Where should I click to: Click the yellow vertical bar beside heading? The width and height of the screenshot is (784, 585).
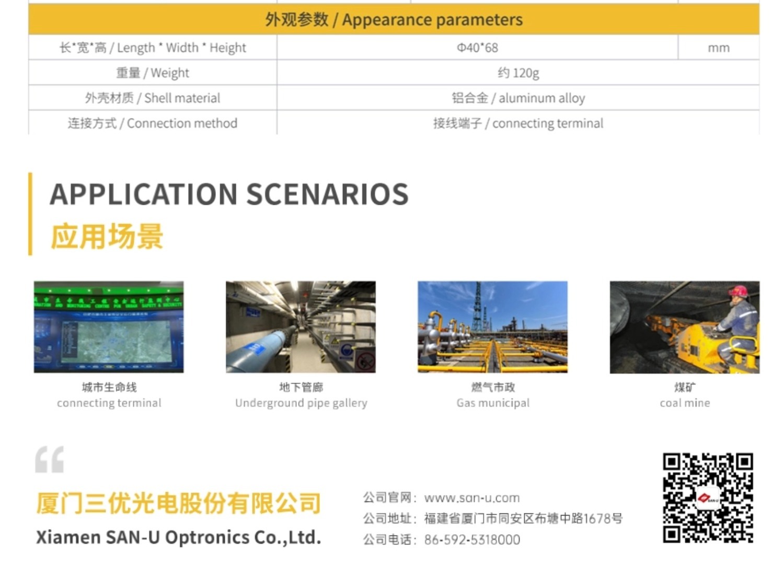click(30, 214)
